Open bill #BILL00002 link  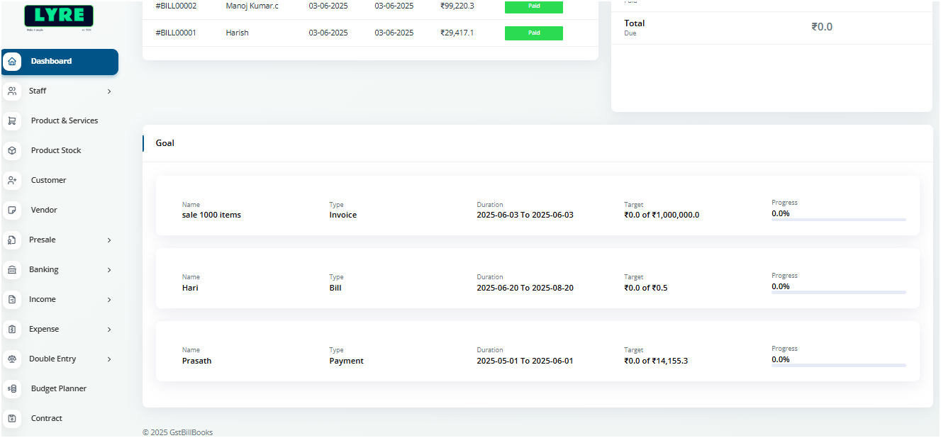(x=176, y=6)
